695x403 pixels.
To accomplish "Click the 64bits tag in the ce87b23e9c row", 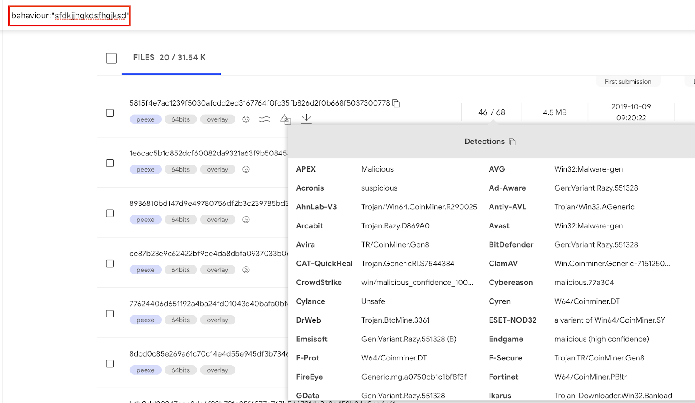I will [x=181, y=270].
